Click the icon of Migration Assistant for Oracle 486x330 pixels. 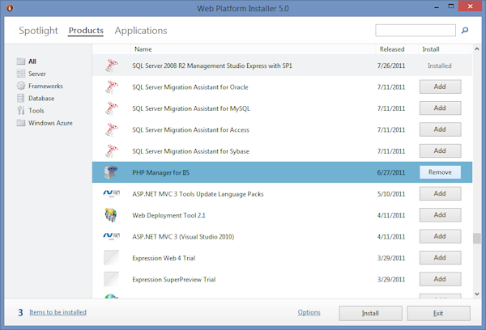(x=112, y=87)
